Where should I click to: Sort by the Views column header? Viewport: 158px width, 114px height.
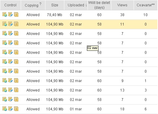(122, 5)
